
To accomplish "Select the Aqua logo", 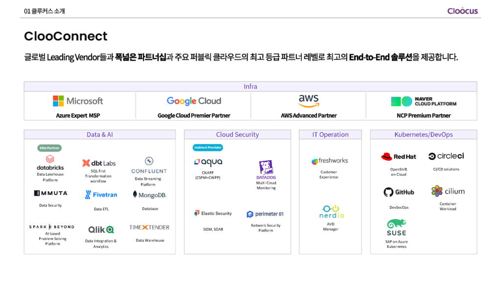I will point(208,162).
